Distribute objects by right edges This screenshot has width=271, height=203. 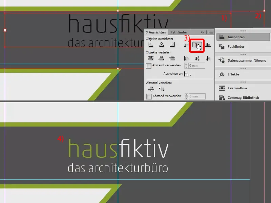tap(208, 59)
